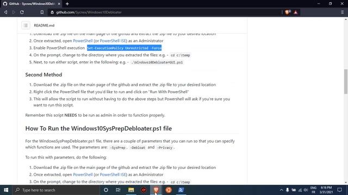Screen dimensions: 348x195
Task: Open first PowerShell link in step 2
Action: [x=83, y=41]
